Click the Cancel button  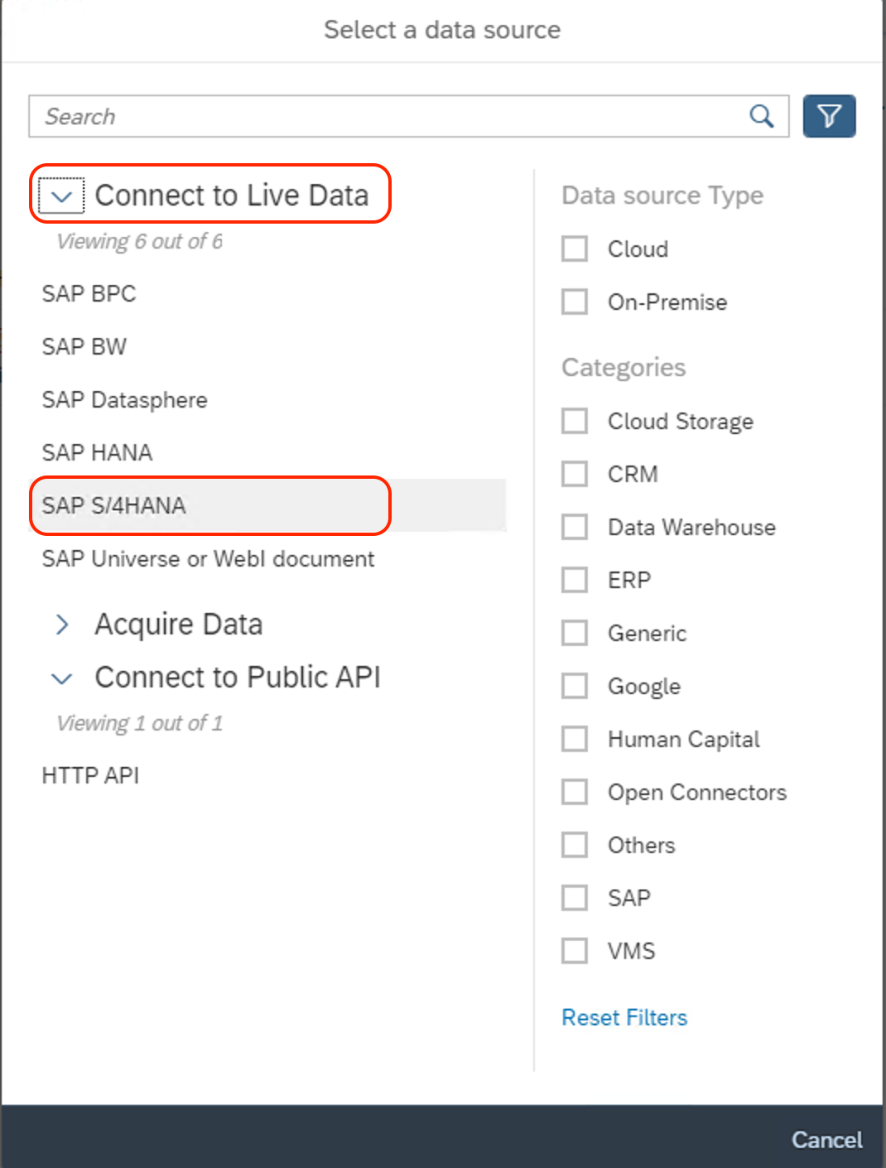(x=826, y=1140)
